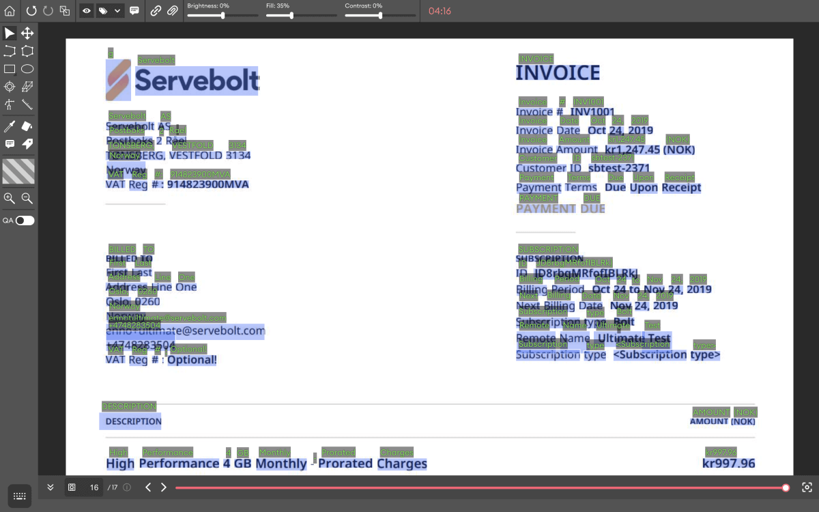
Task: Click the page number field showing 16
Action: (x=94, y=487)
